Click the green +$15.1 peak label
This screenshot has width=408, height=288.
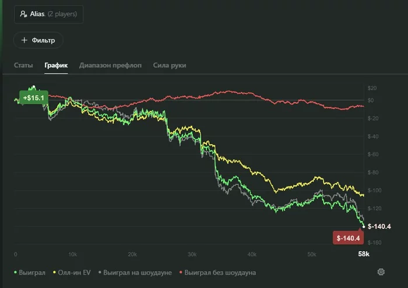click(34, 98)
